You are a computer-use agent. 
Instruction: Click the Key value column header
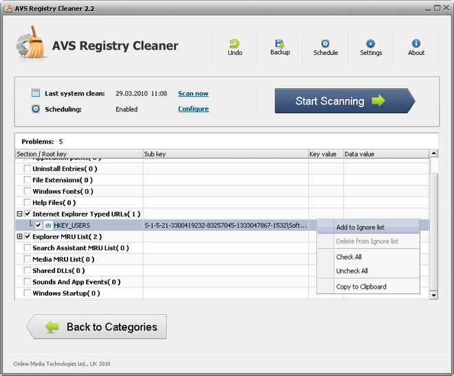pyautogui.click(x=326, y=154)
